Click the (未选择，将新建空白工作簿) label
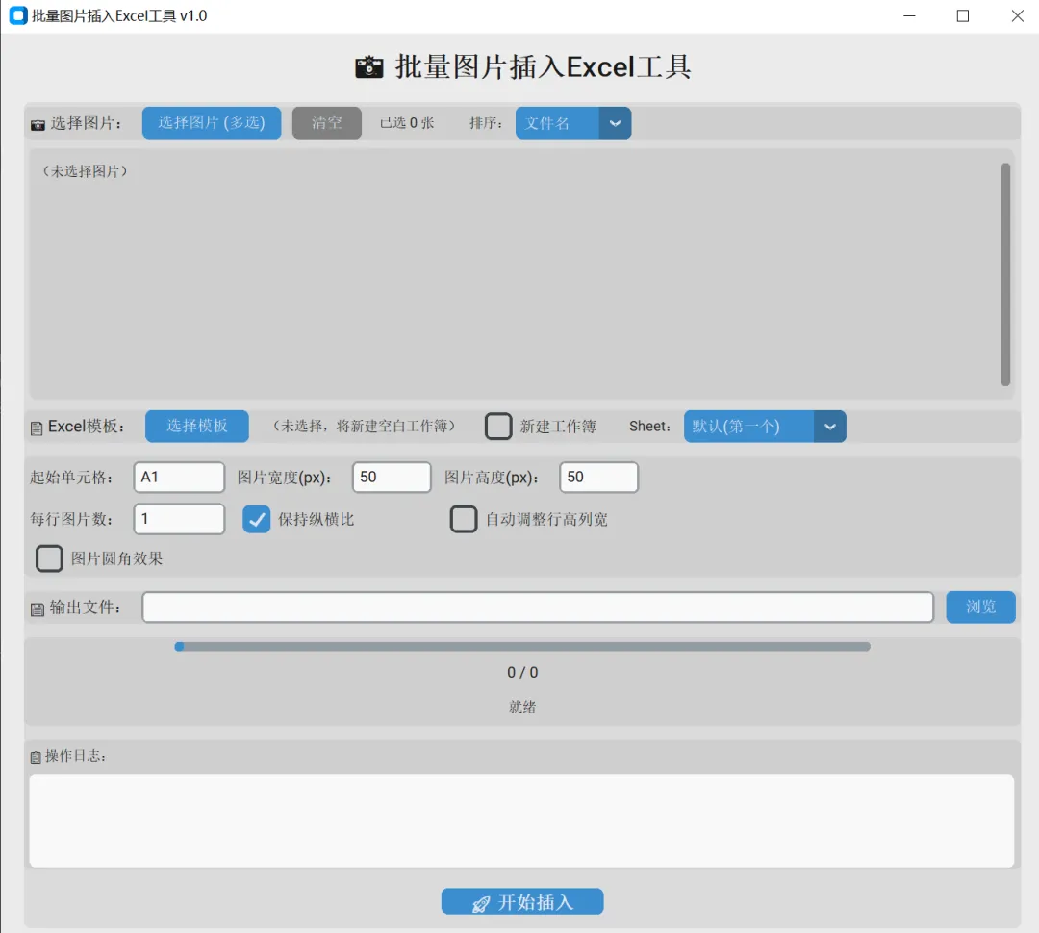This screenshot has height=933, width=1039. click(364, 426)
